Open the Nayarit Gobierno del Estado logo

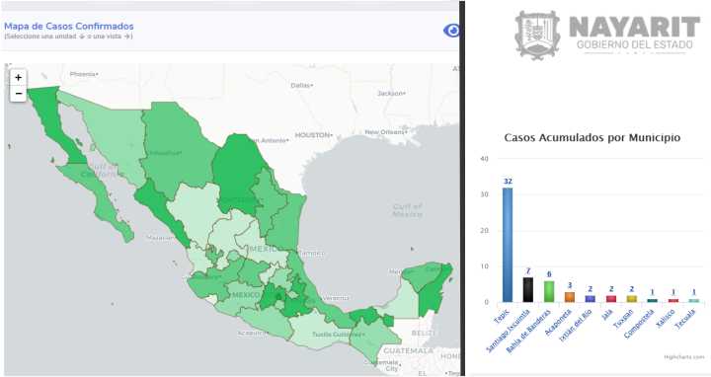[607, 35]
